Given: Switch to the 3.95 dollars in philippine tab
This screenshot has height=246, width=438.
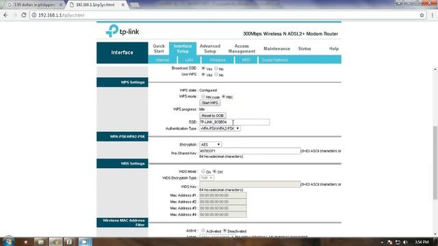Looking at the screenshot, I should tap(34, 5).
